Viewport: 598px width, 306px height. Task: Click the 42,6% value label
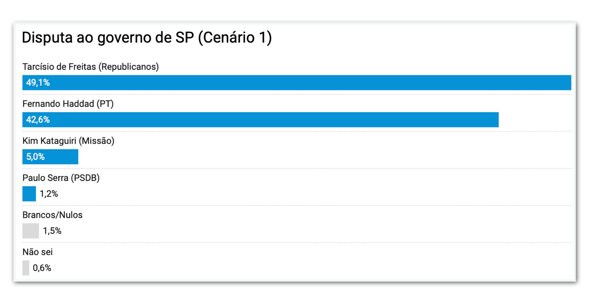[x=38, y=120]
